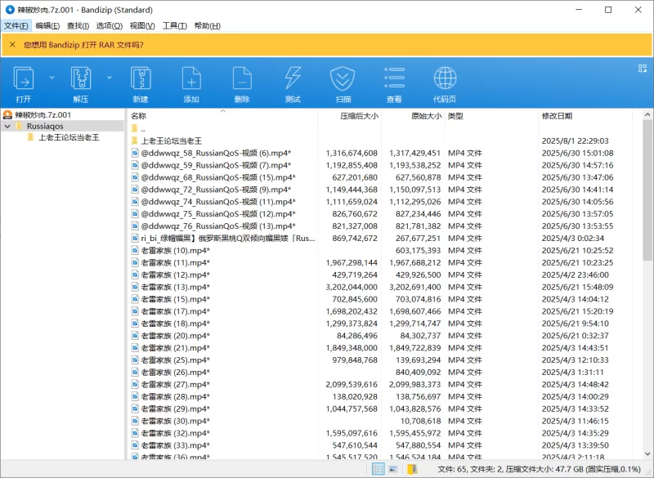This screenshot has width=654, height=478.
Task: Open the 代码页 (Code page) globe icon
Action: click(445, 83)
